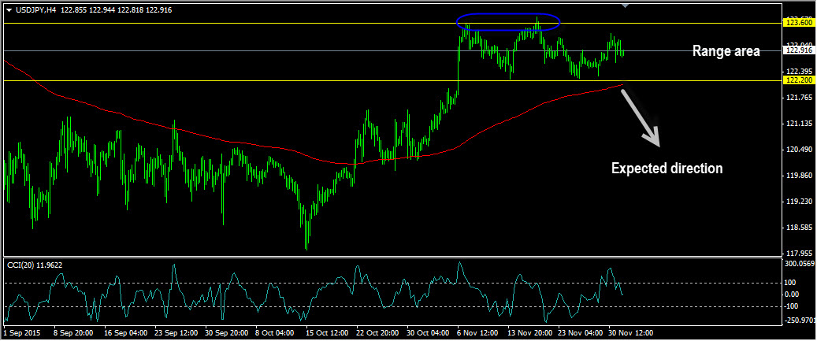
Task: Click the 23 Nov 04:00 date label
Action: pyautogui.click(x=581, y=332)
